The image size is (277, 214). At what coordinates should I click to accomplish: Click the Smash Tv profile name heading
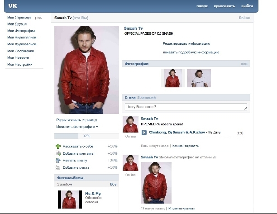(133, 29)
